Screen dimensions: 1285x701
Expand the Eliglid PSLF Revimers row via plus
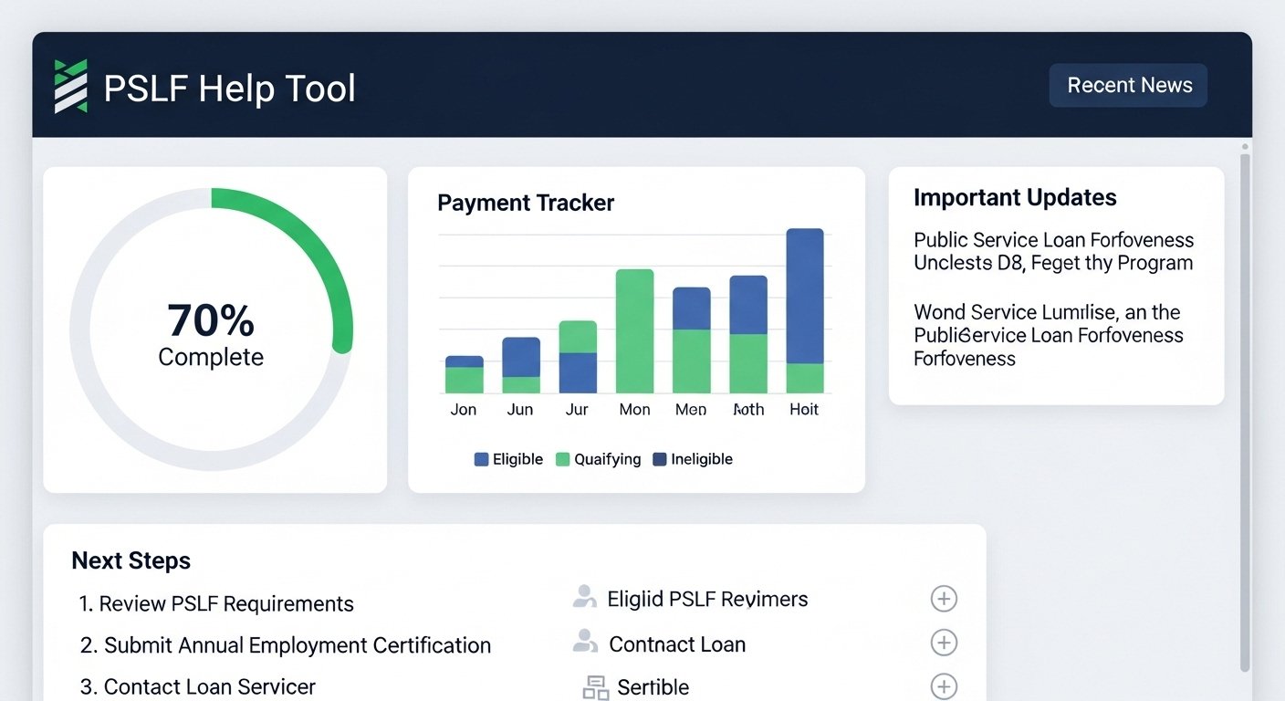coord(944,598)
